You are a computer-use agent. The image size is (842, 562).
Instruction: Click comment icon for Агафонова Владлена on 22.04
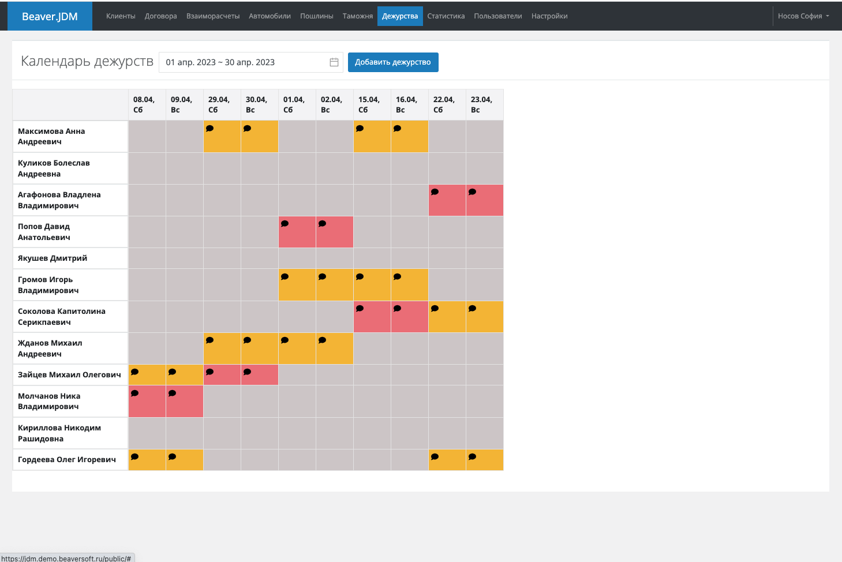435,192
